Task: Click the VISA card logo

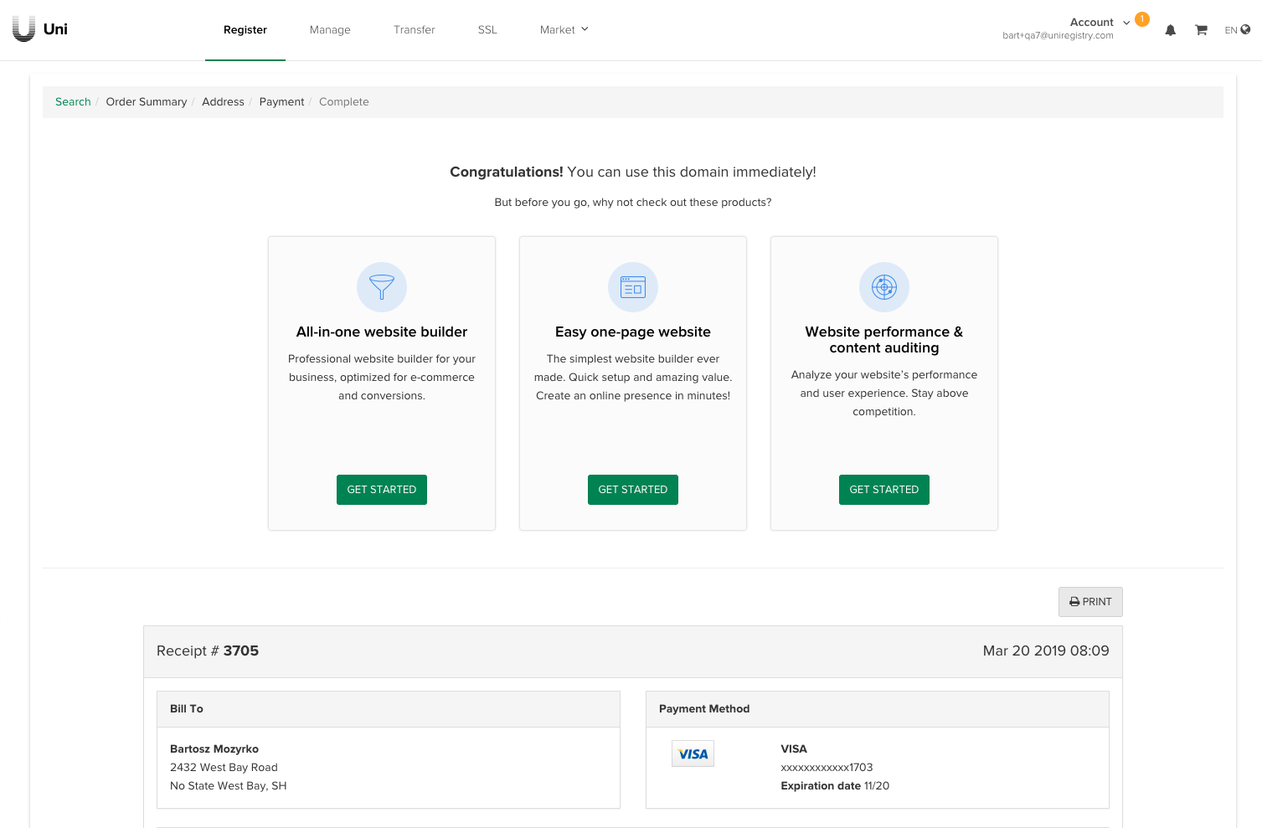Action: click(x=693, y=753)
